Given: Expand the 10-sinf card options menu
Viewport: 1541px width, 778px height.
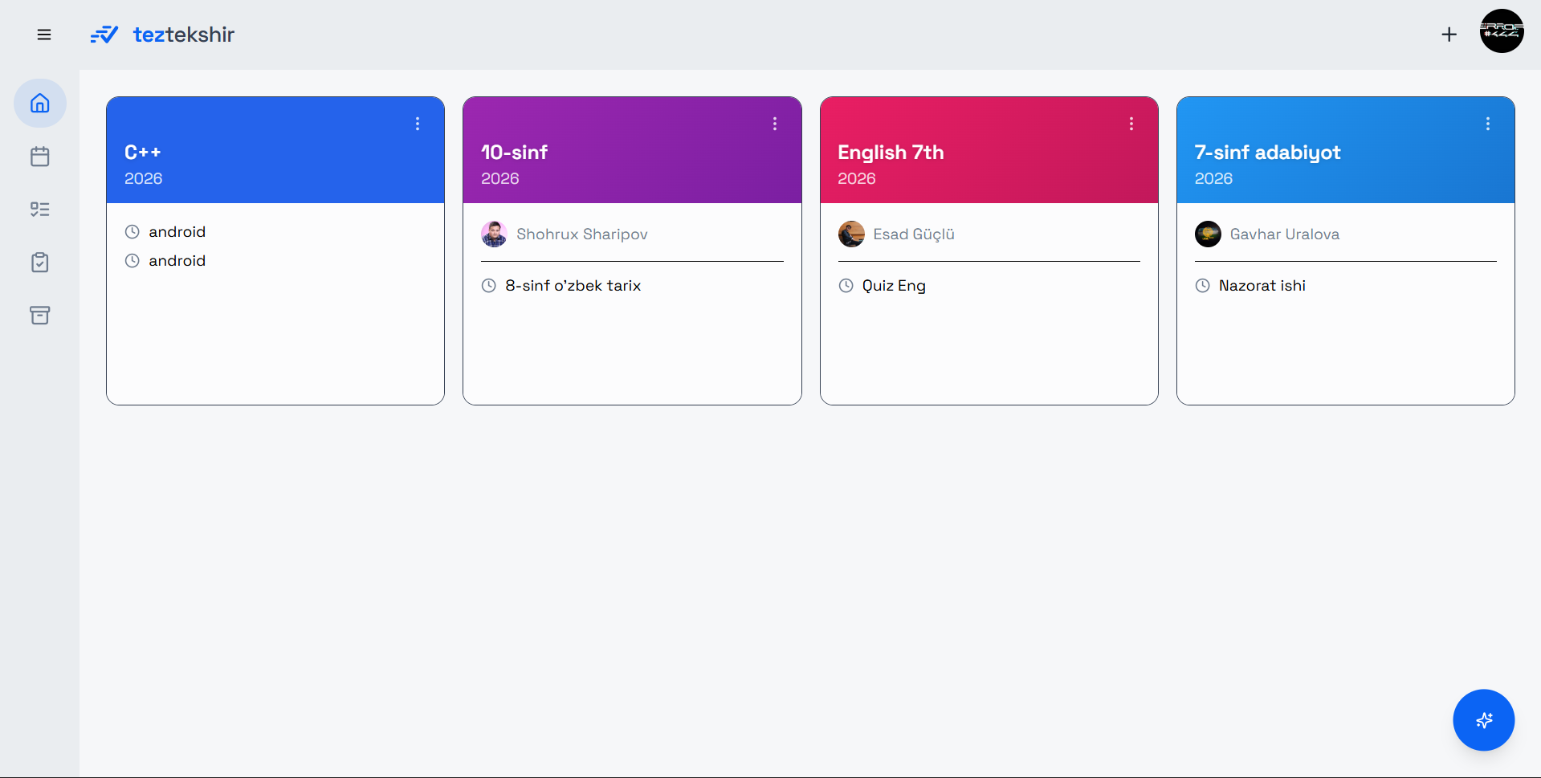Looking at the screenshot, I should click(775, 124).
